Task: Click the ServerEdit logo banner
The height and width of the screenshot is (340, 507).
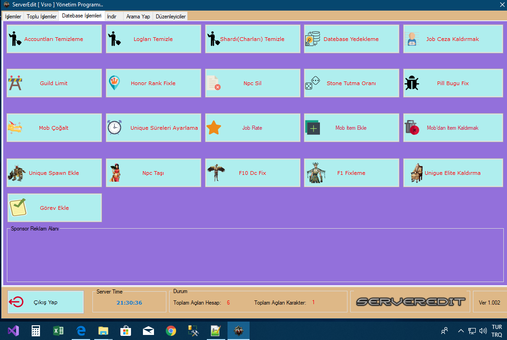Action: pos(410,301)
